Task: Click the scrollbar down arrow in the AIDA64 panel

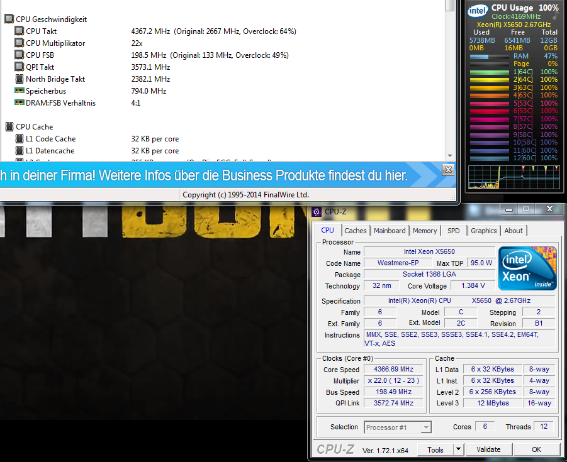Action: click(x=450, y=156)
